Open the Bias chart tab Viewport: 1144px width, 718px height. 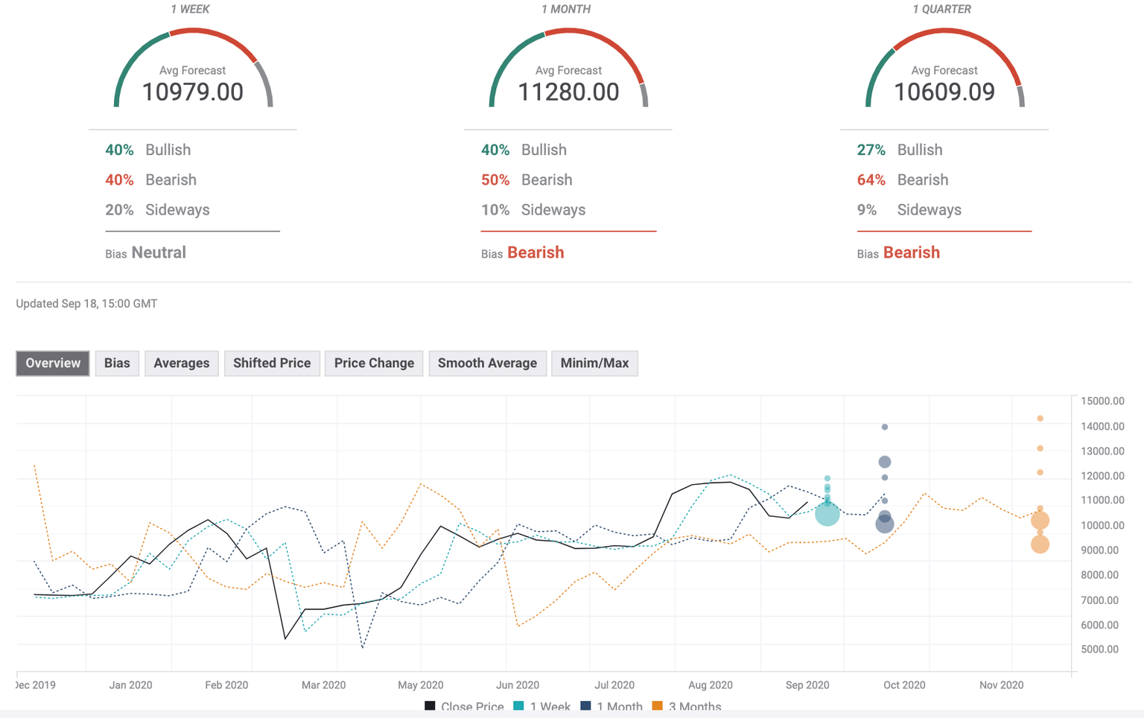click(x=117, y=363)
